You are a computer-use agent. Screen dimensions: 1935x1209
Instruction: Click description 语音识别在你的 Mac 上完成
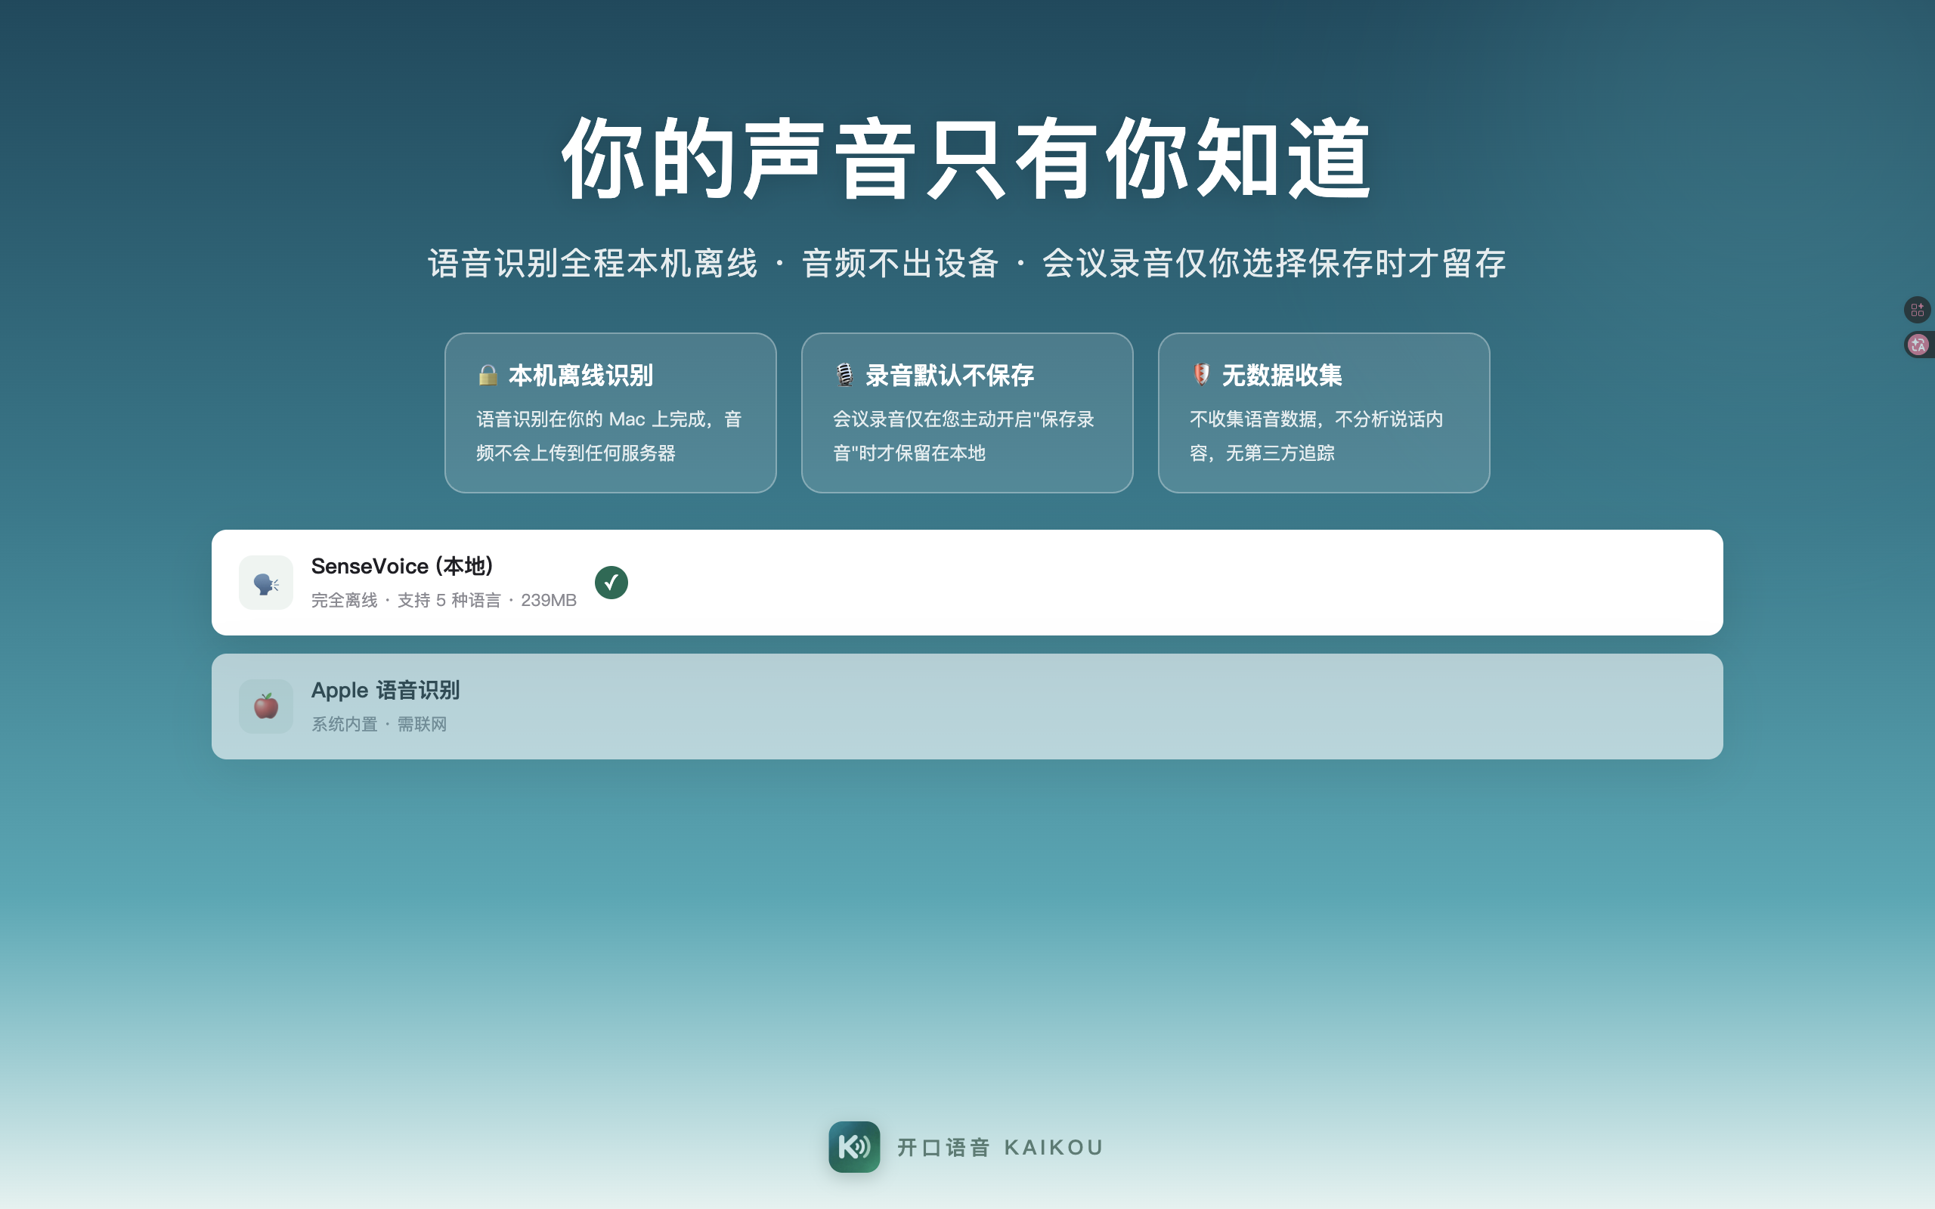609,436
